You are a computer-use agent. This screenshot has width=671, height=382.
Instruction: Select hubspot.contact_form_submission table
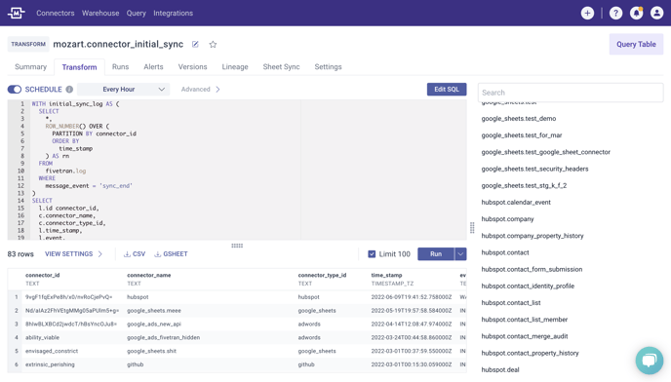[x=532, y=269]
